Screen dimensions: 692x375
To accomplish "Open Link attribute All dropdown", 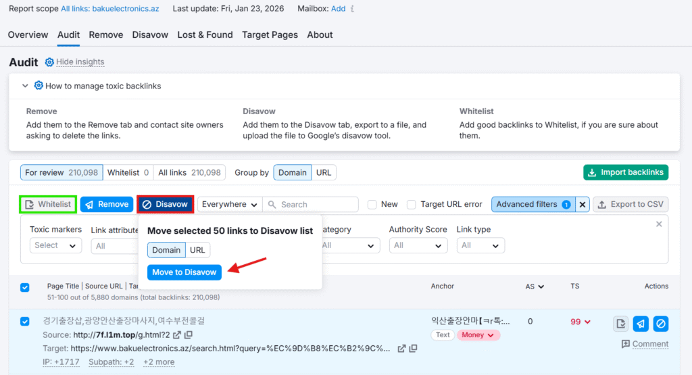I will (x=115, y=246).
